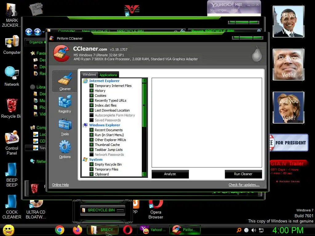Open the COCK CLEANER desktop shortcut

coord(12,207)
